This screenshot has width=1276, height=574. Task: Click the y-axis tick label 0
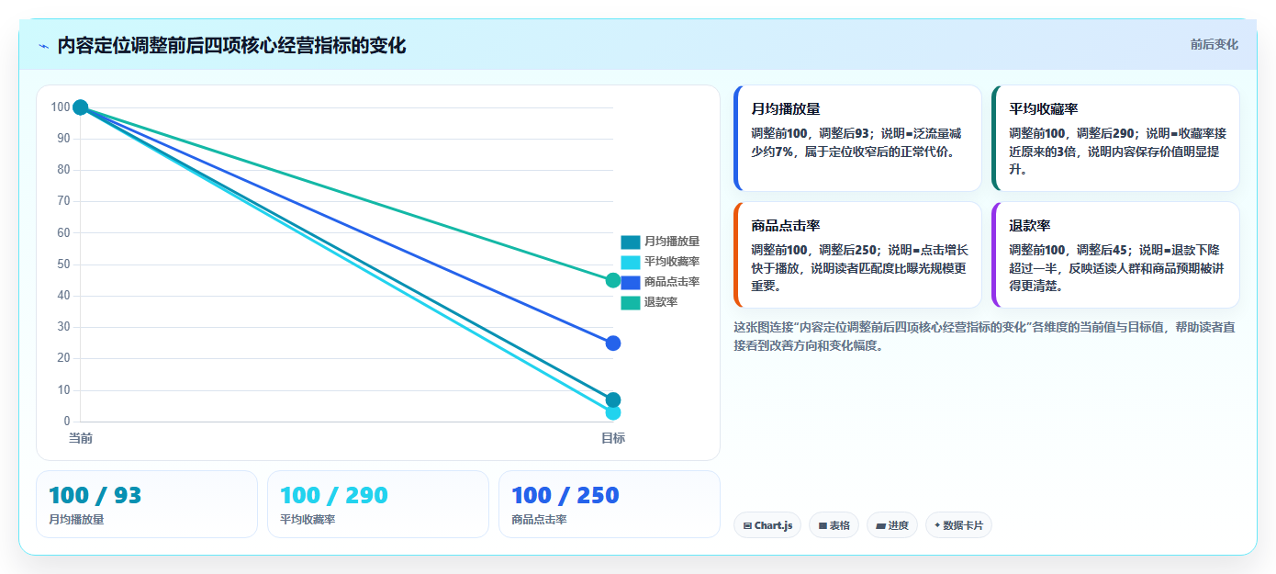pos(66,422)
